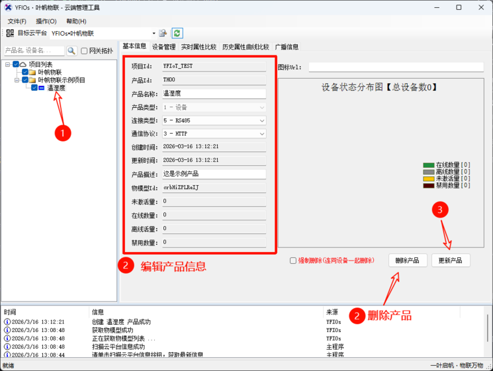Click yellow 未激活量 legend swatch
The width and height of the screenshot is (493, 371).
(429, 179)
